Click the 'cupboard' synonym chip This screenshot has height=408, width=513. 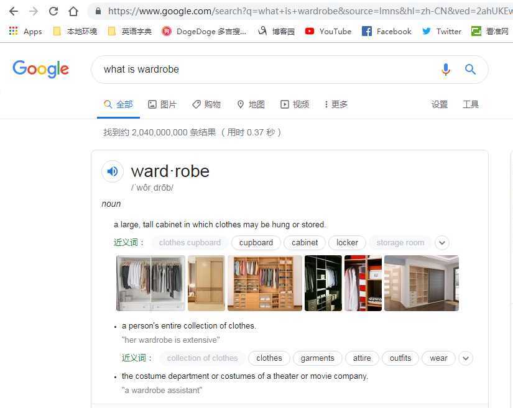256,243
